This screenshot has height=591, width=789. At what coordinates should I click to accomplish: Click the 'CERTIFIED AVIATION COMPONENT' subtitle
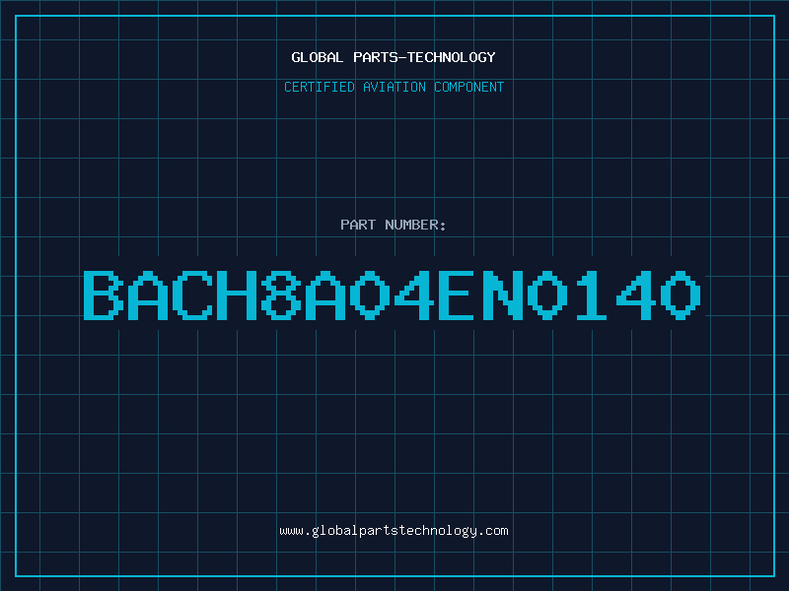(394, 87)
